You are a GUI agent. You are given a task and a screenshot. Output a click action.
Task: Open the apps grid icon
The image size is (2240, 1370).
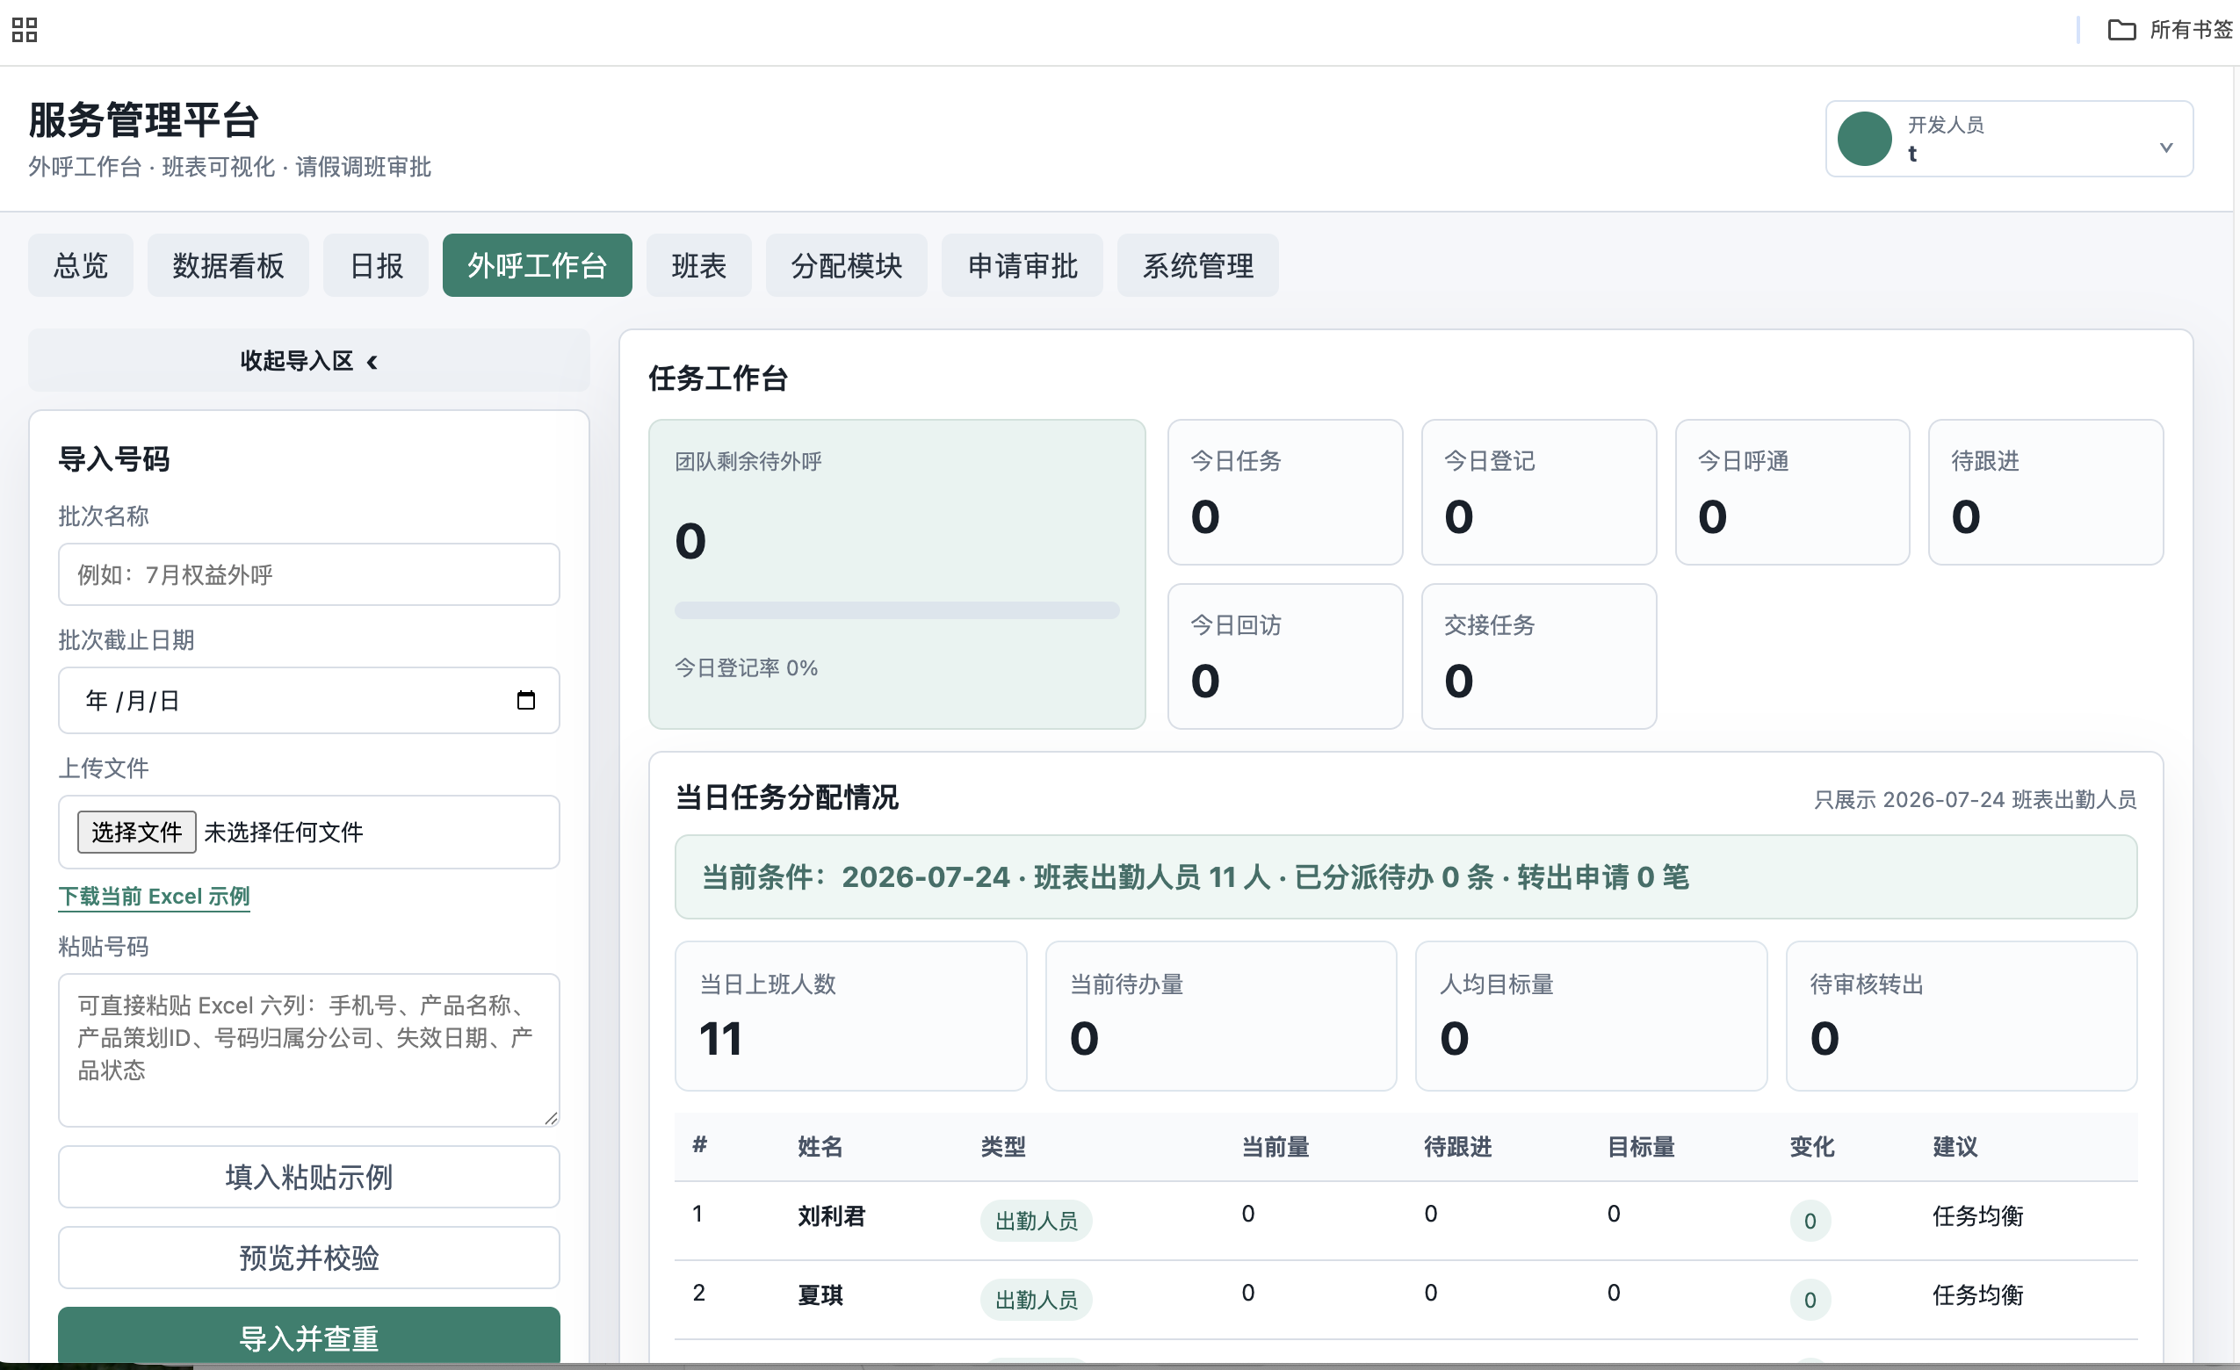click(x=25, y=30)
